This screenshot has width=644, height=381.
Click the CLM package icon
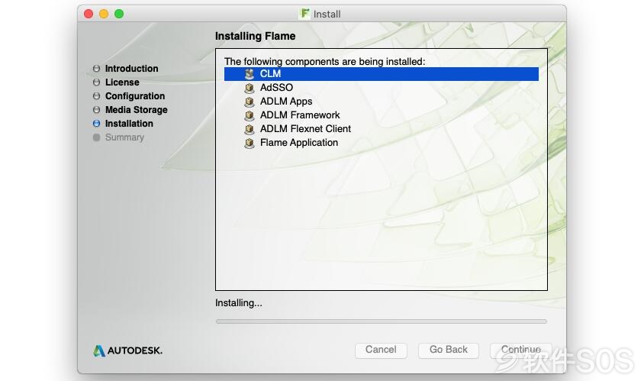250,74
